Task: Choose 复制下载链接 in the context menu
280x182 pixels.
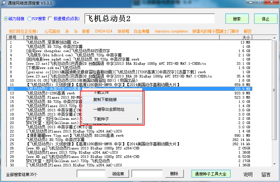Action: (x=112, y=100)
